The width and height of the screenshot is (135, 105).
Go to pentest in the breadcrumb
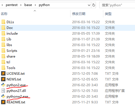11,5
